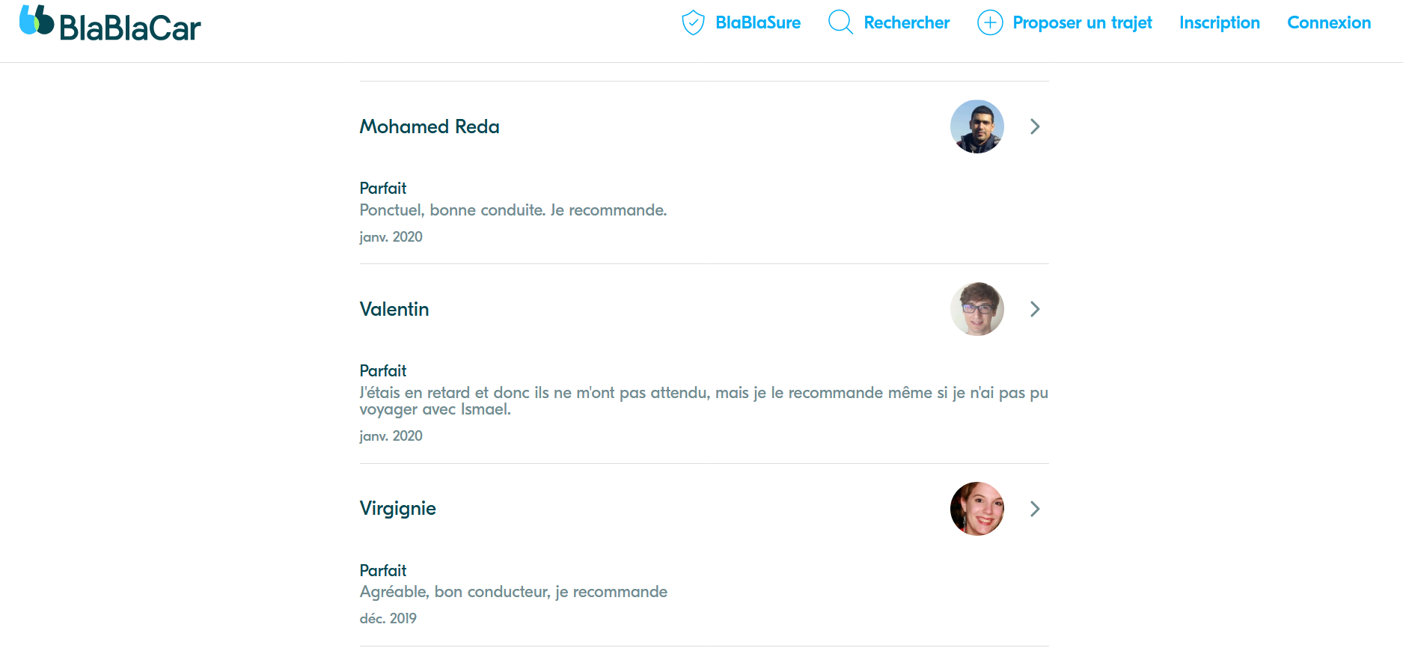1403x651 pixels.
Task: Open Valentin's profile photo
Action: [x=976, y=309]
